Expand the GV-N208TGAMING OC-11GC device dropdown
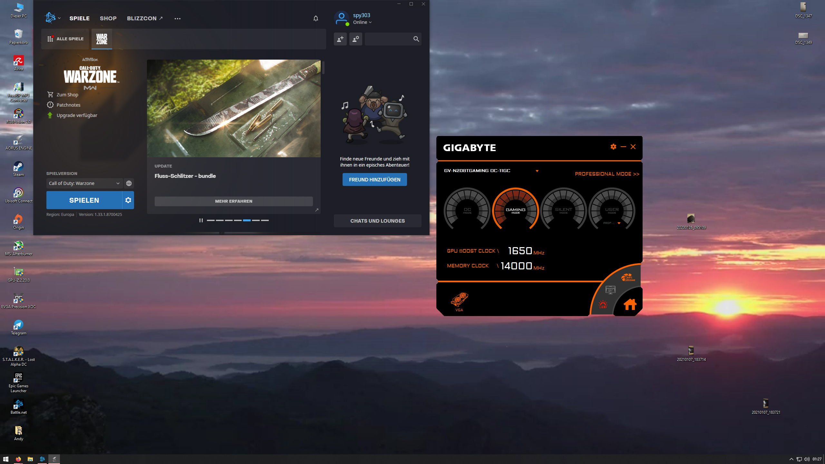Viewport: 825px width, 464px height. click(x=537, y=171)
